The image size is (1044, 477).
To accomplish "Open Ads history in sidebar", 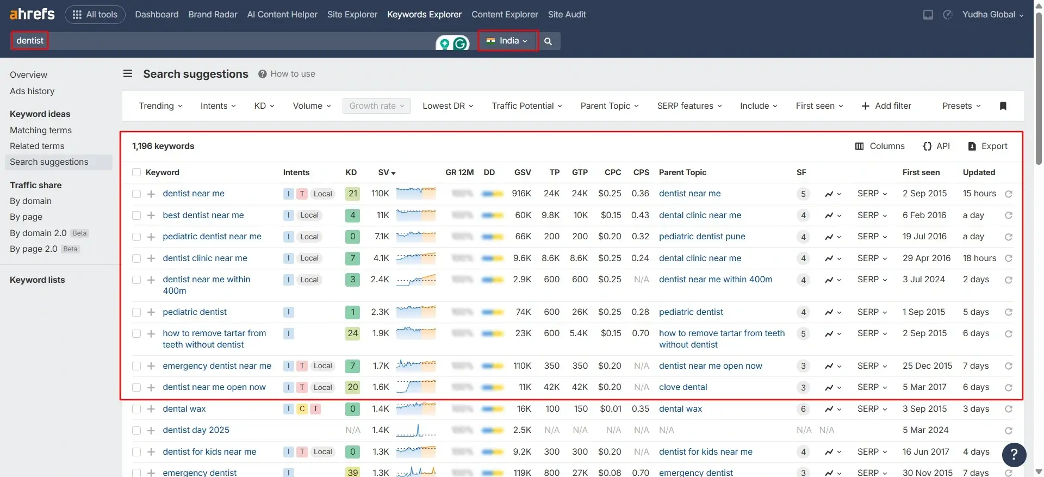I will (x=32, y=91).
